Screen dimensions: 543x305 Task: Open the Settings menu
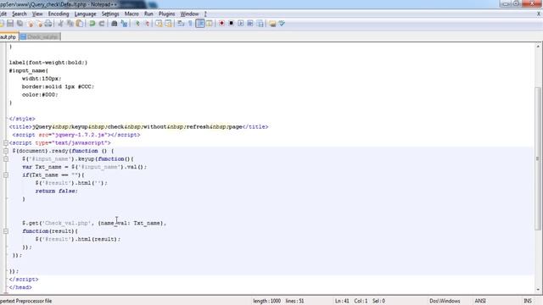[x=110, y=14]
